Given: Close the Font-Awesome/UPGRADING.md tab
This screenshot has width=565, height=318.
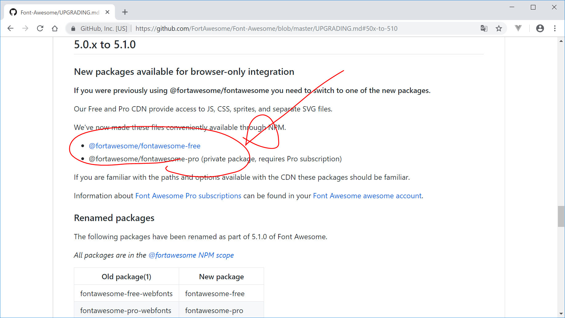Looking at the screenshot, I should pyautogui.click(x=107, y=12).
